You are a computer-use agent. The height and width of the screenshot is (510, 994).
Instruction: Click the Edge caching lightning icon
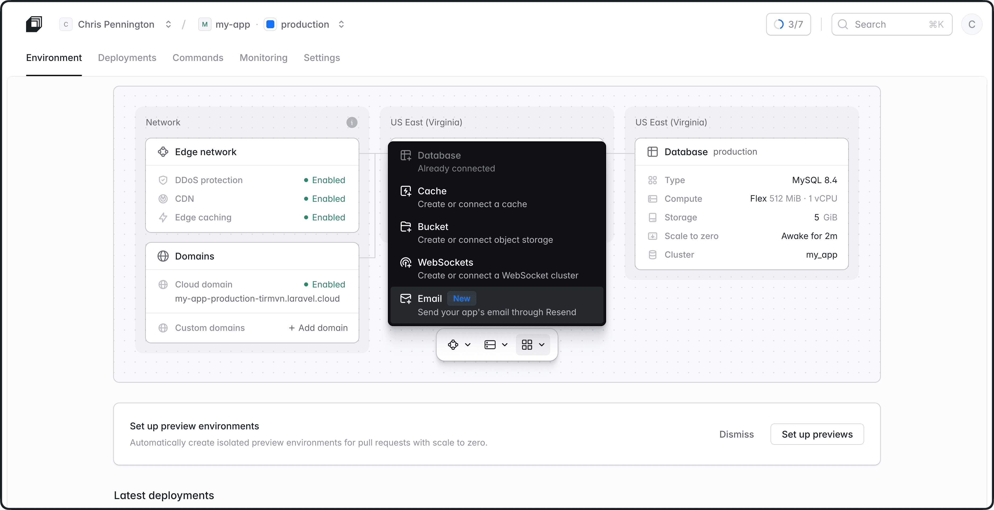tap(163, 217)
